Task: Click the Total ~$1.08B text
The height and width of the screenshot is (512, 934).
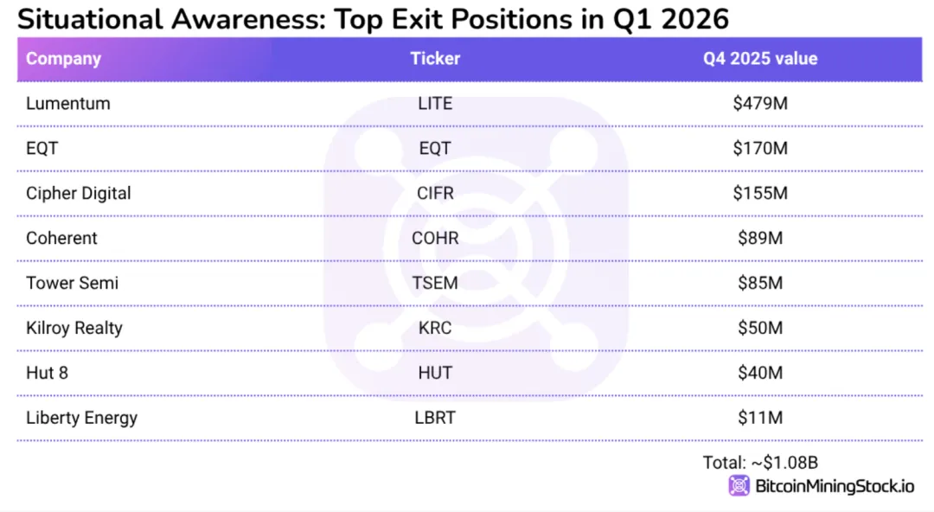Action: 760,463
